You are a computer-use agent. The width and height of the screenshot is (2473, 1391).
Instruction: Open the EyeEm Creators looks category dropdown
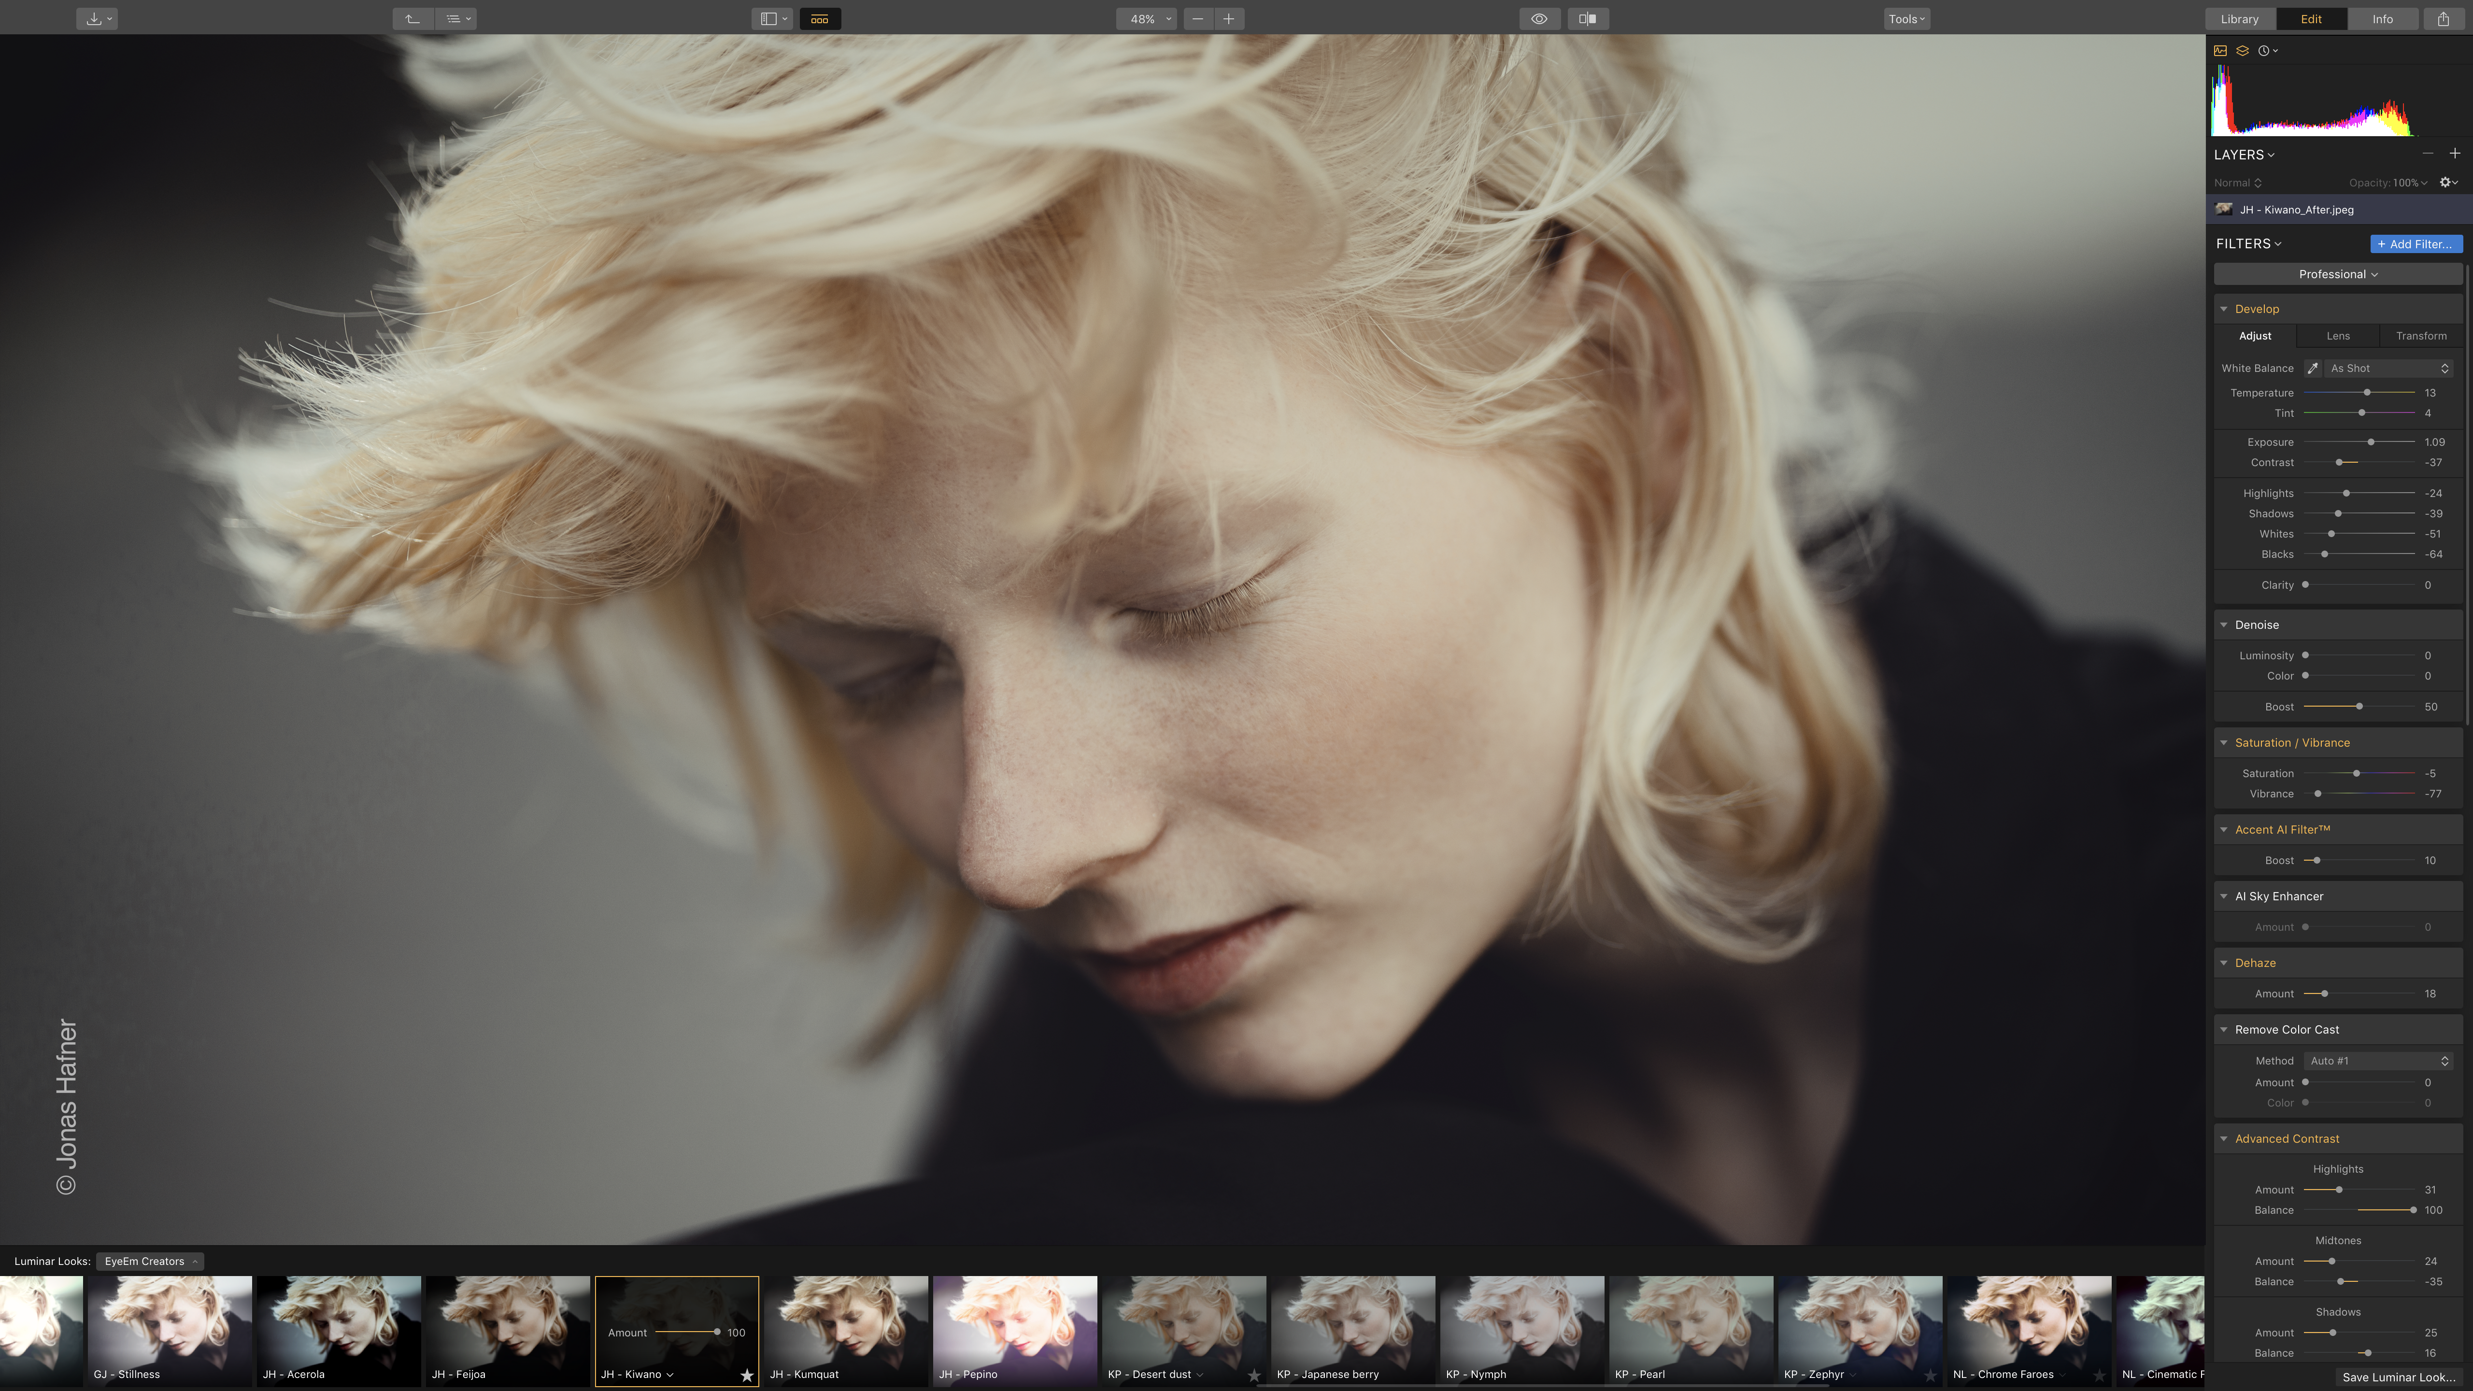pyautogui.click(x=150, y=1262)
